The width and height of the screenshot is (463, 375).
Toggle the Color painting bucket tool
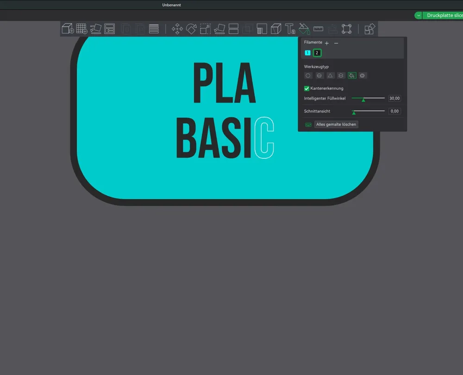304,29
